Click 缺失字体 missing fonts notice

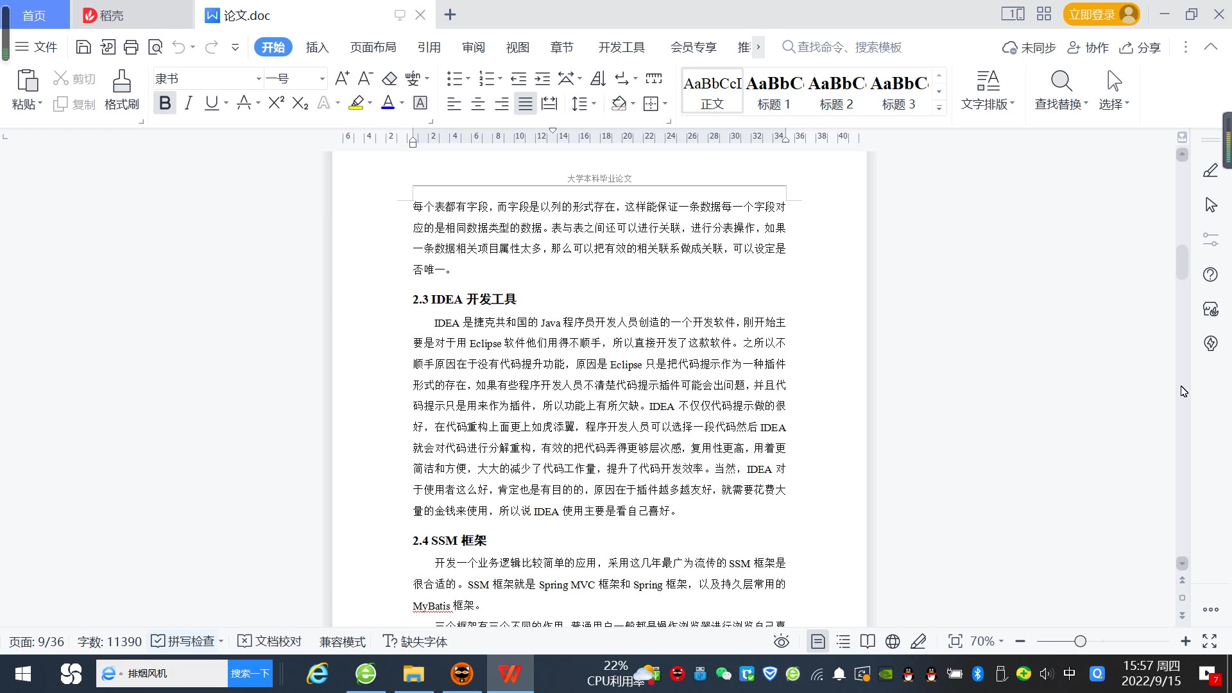click(x=415, y=641)
